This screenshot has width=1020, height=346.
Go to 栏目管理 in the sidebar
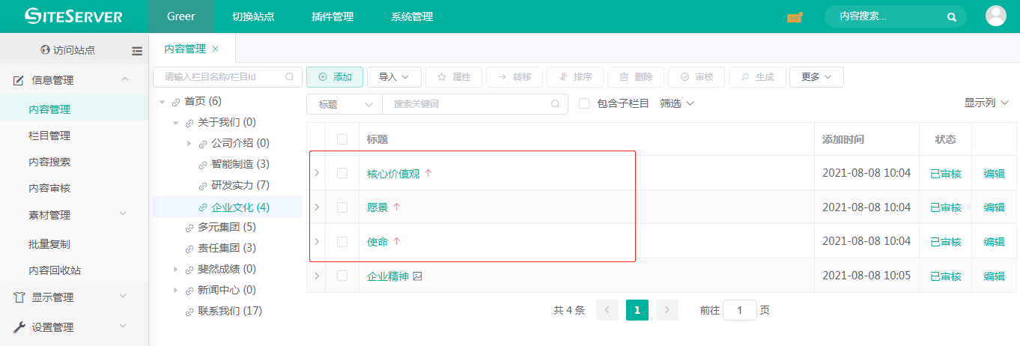pos(49,136)
